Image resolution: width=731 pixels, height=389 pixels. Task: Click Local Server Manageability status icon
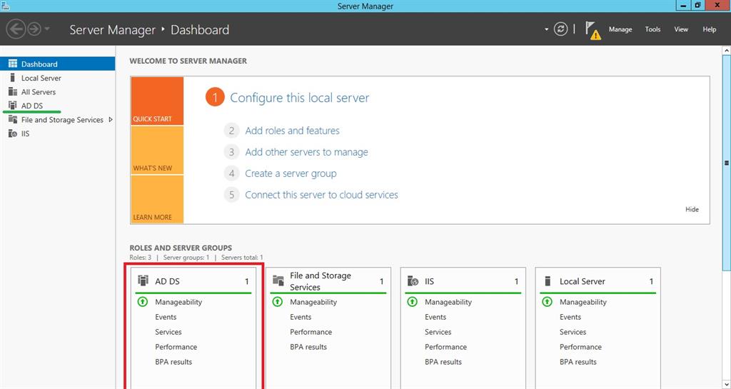[547, 302]
